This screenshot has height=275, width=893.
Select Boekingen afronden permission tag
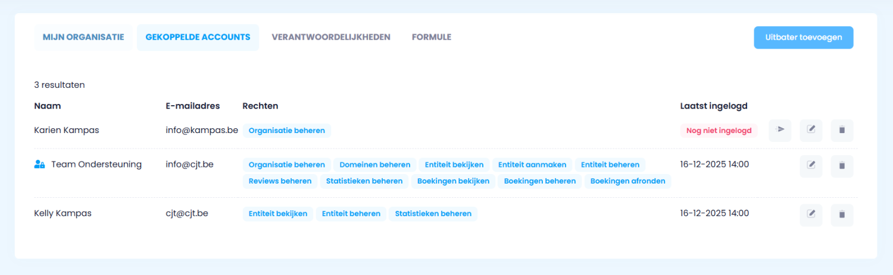[627, 181]
